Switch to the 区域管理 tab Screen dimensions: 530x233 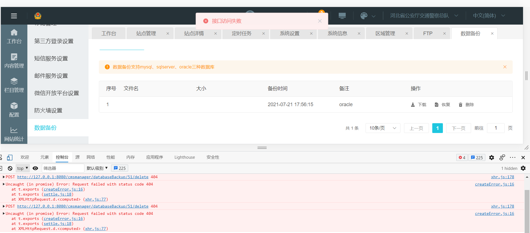pos(385,34)
